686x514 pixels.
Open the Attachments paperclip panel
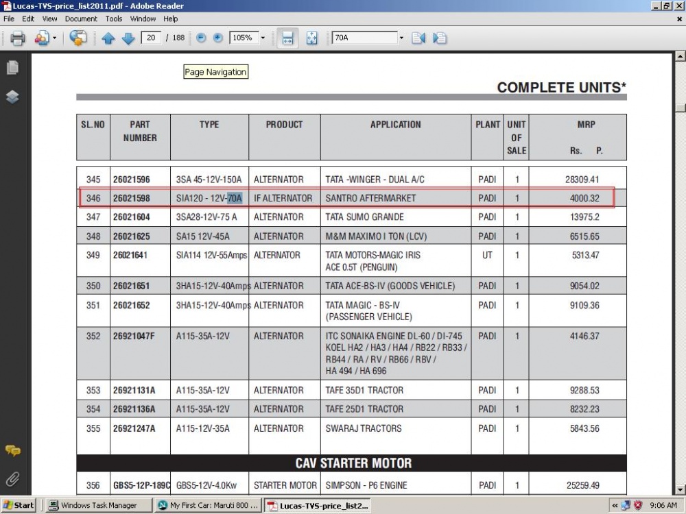click(x=12, y=479)
